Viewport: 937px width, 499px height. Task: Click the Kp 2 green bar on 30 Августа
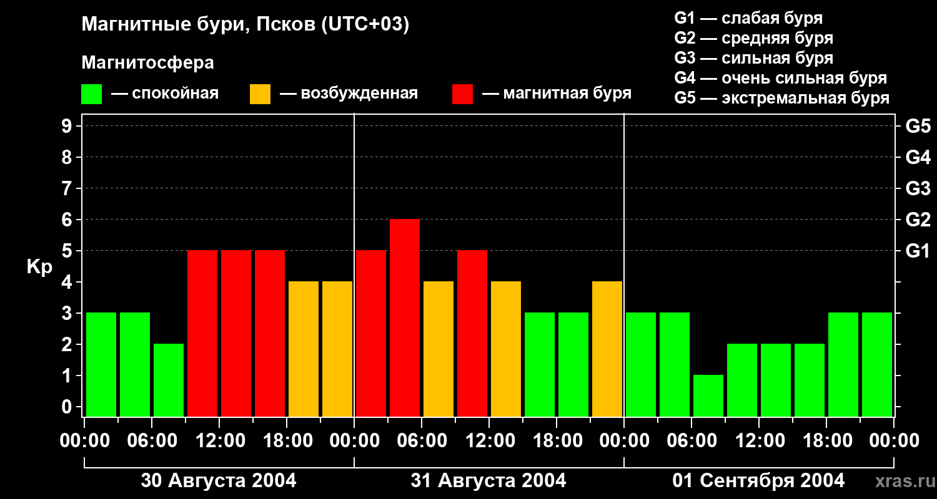(x=169, y=380)
